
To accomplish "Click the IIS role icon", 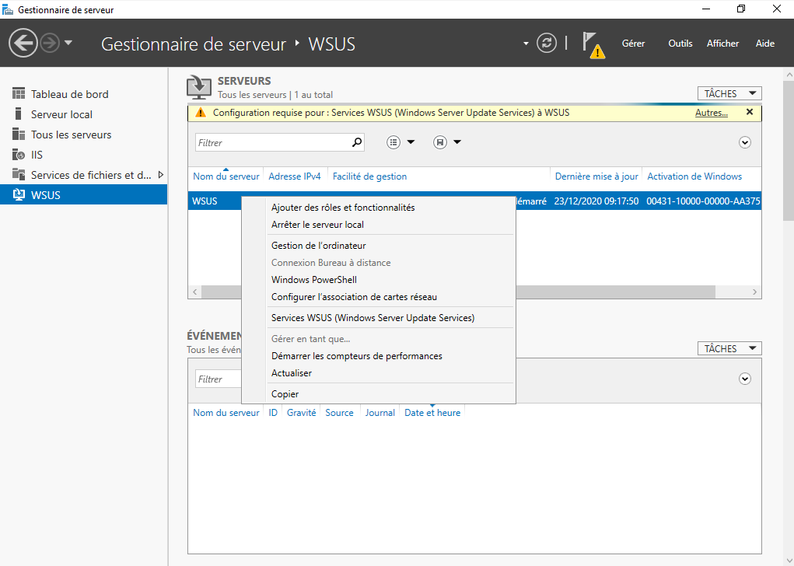I will tap(19, 155).
